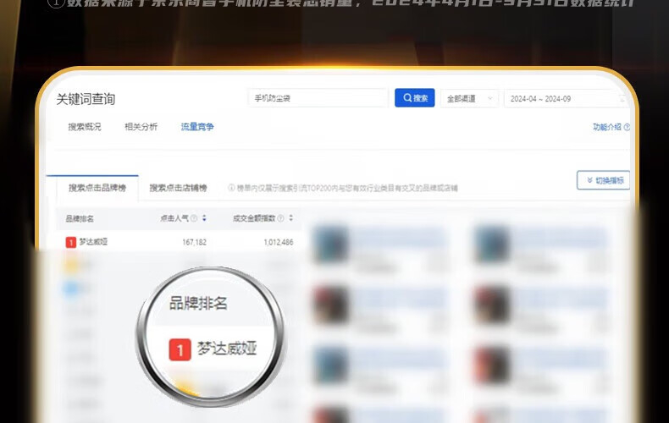Focus the 手机防尘袋 keyword search field
This screenshot has width=669, height=423.
318,98
